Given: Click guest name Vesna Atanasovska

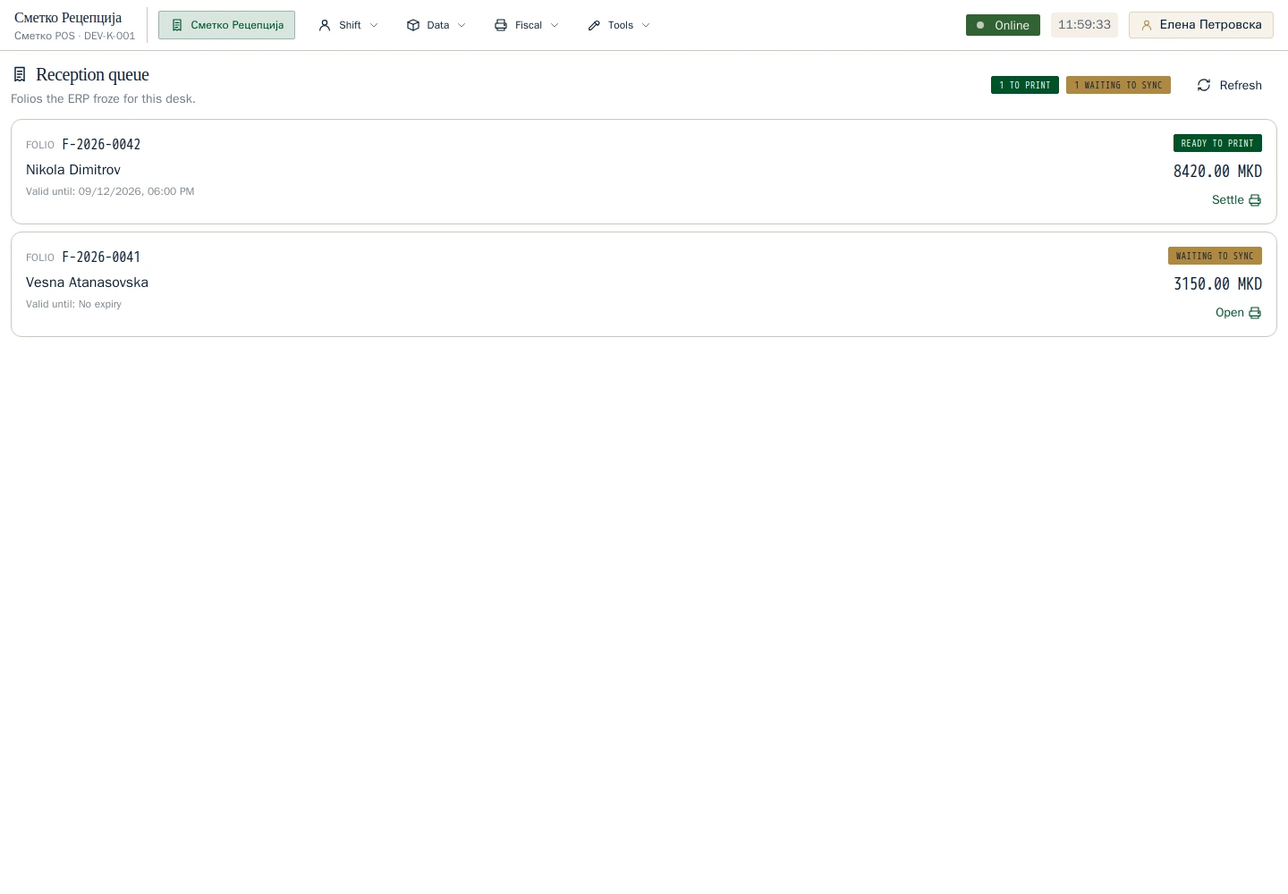Looking at the screenshot, I should (87, 283).
